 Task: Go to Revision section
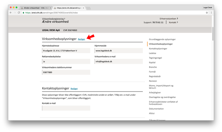(x=153, y=81)
